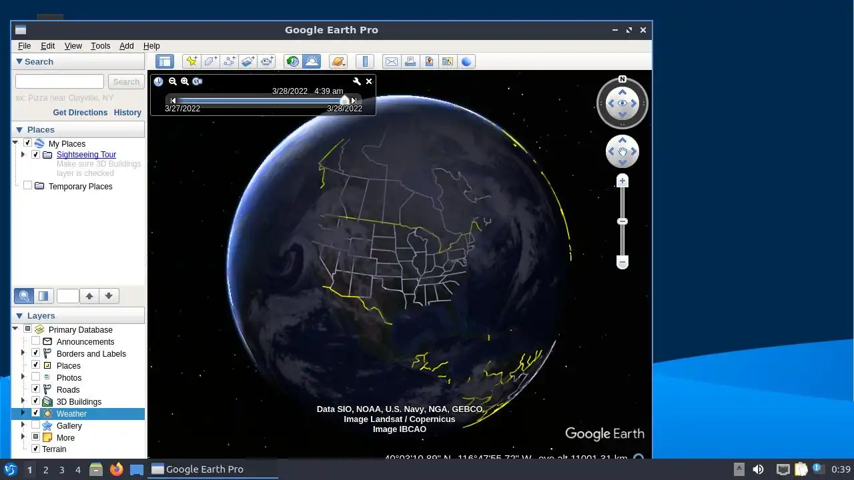Toggle places panel opacity view button
The width and height of the screenshot is (854, 480).
(x=43, y=296)
